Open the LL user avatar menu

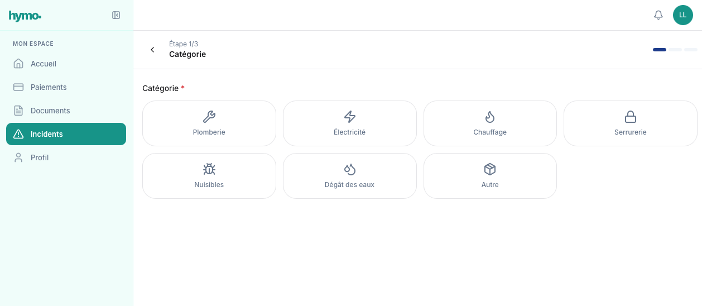point(682,15)
